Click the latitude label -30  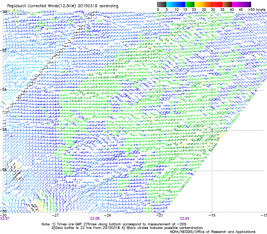click(3, 211)
